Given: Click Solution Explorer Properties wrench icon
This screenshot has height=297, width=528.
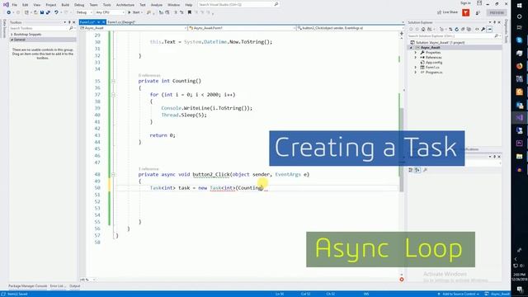Looking at the screenshot, I should 483,29.
